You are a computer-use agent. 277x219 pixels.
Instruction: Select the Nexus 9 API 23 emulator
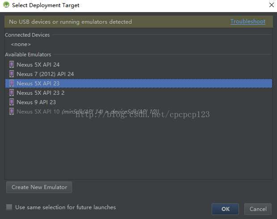[139, 102]
